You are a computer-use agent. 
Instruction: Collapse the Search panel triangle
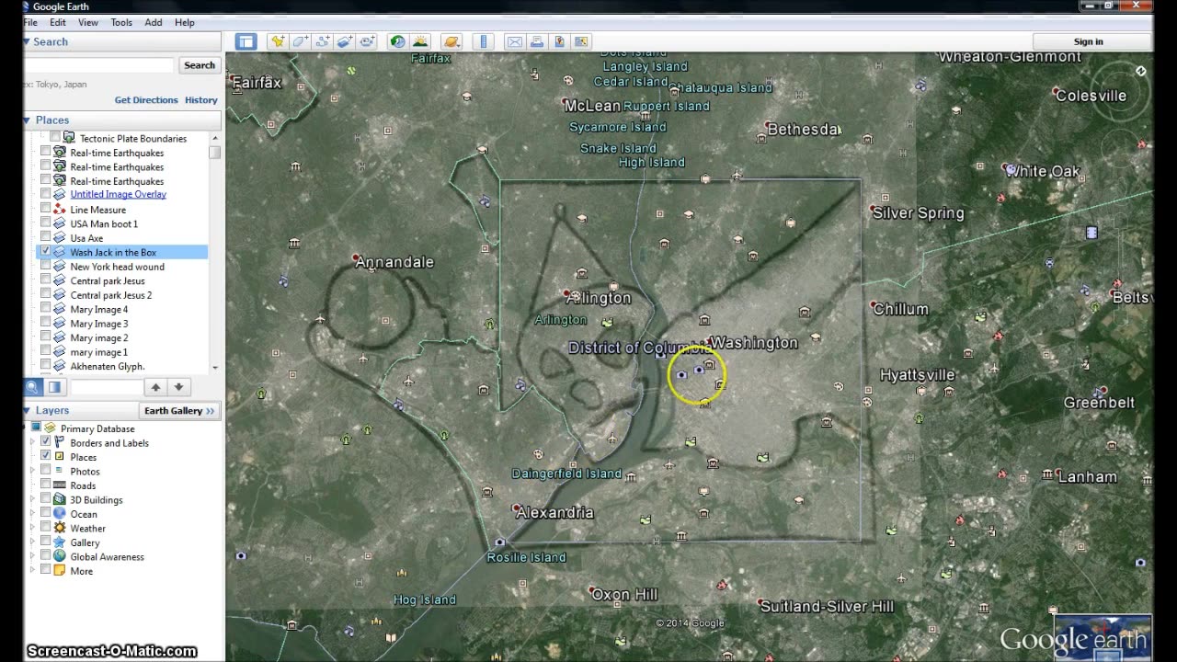pyautogui.click(x=27, y=41)
